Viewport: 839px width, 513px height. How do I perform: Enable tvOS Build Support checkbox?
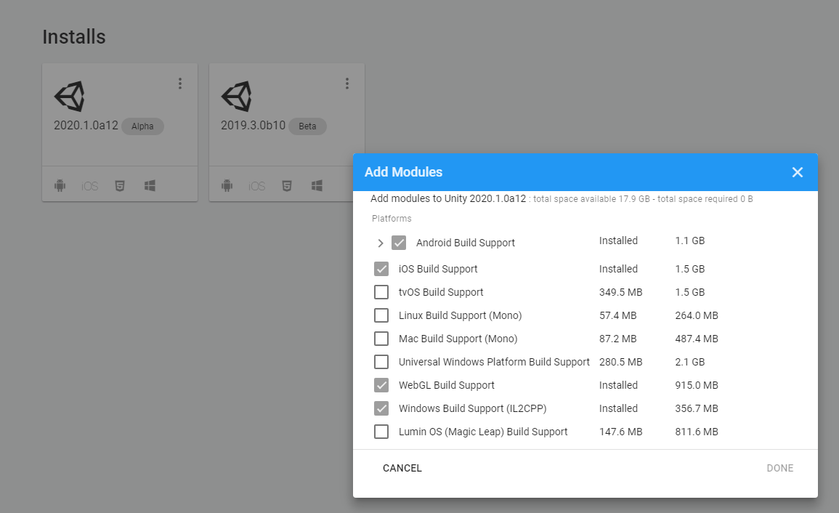(x=381, y=292)
